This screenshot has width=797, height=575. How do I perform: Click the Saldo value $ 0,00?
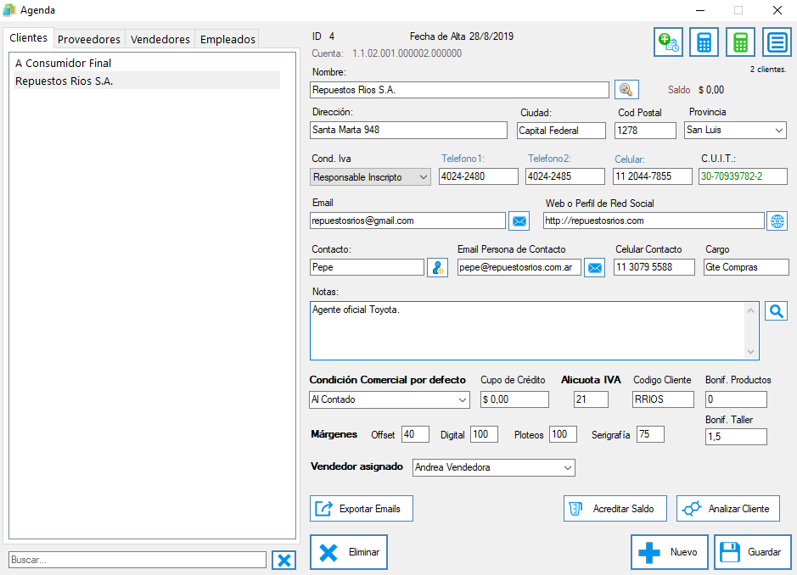click(711, 90)
